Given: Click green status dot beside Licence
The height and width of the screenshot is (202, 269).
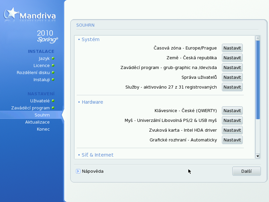Looking at the screenshot, I should [x=53, y=65].
